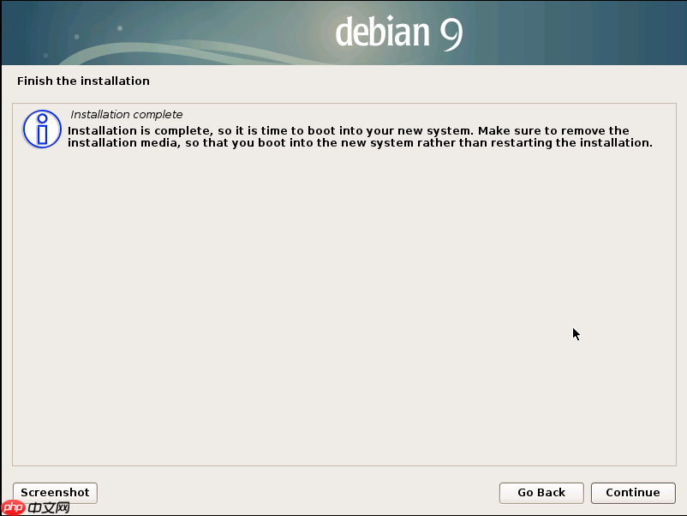The image size is (687, 516).
Task: Click the red php badge at bottom left
Action: pyautogui.click(x=11, y=507)
